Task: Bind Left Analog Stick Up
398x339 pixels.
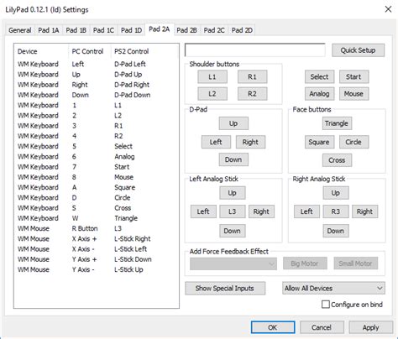Action: [233, 193]
